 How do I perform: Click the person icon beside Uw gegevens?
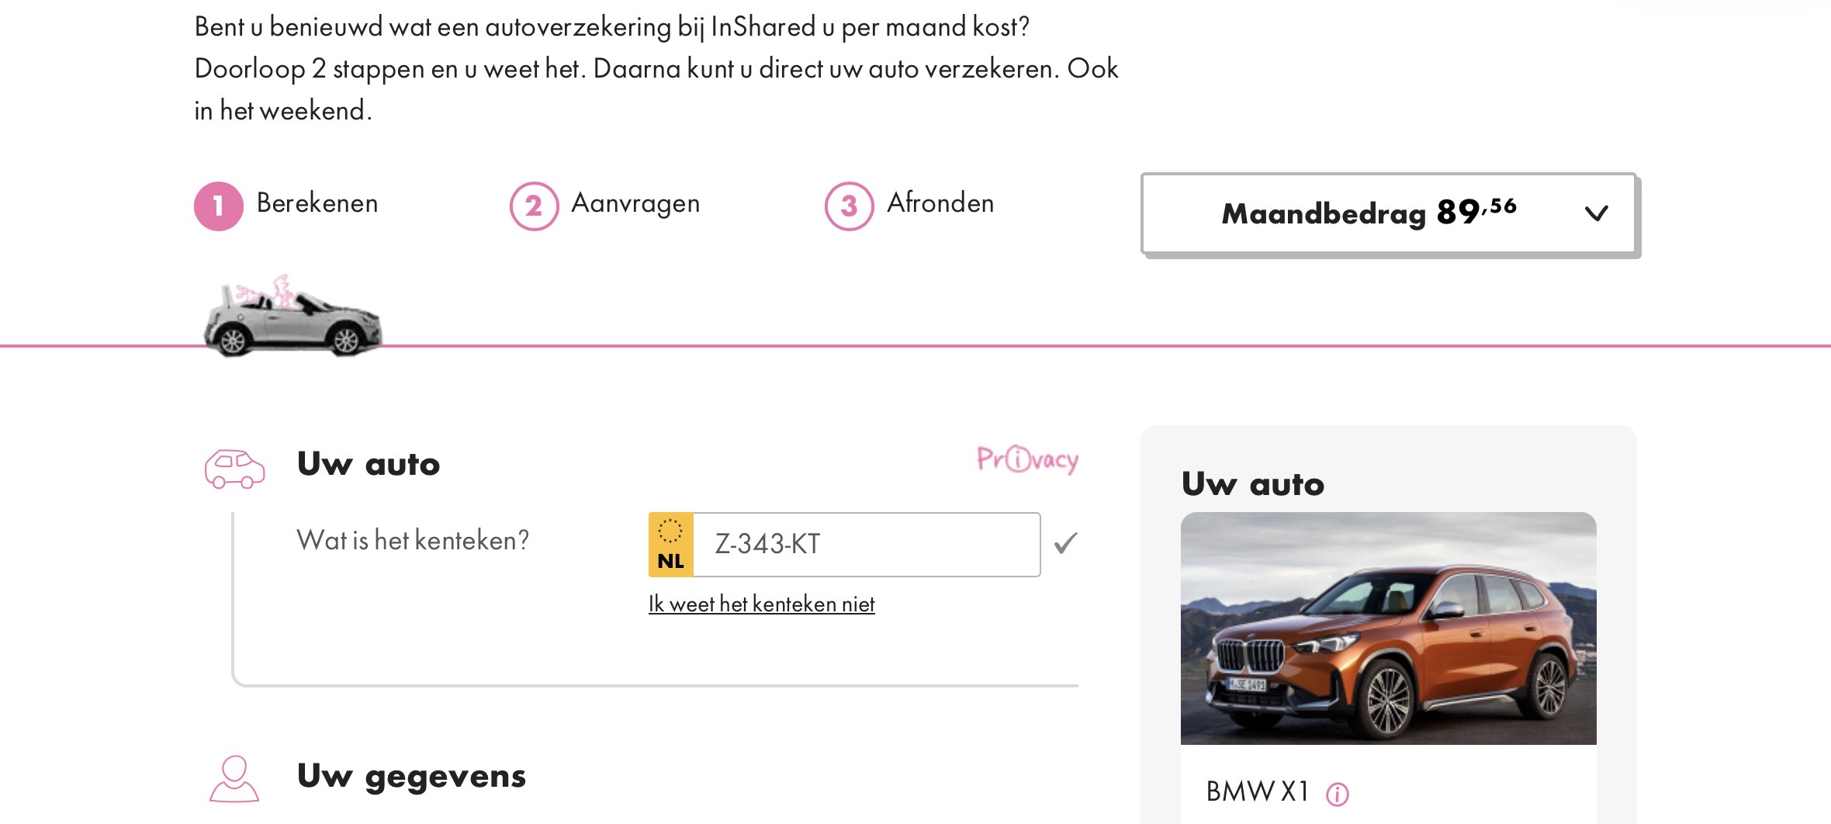[234, 778]
